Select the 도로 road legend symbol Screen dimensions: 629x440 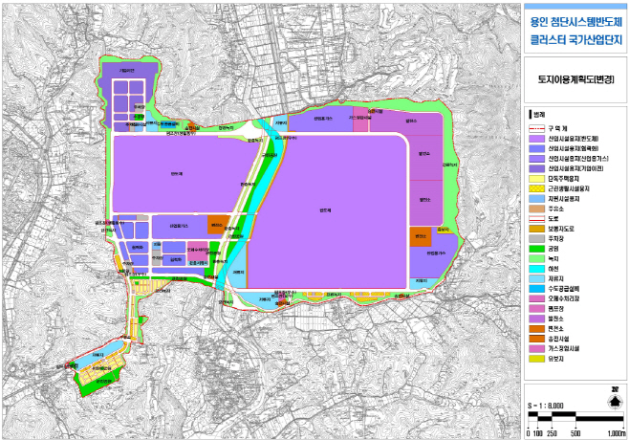point(535,218)
